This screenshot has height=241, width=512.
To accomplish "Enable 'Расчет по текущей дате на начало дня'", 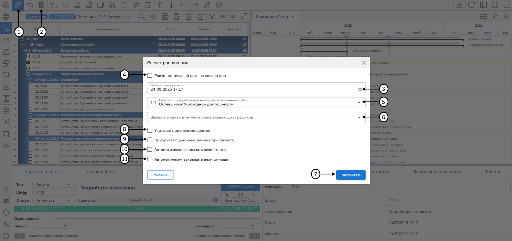I will click(150, 76).
